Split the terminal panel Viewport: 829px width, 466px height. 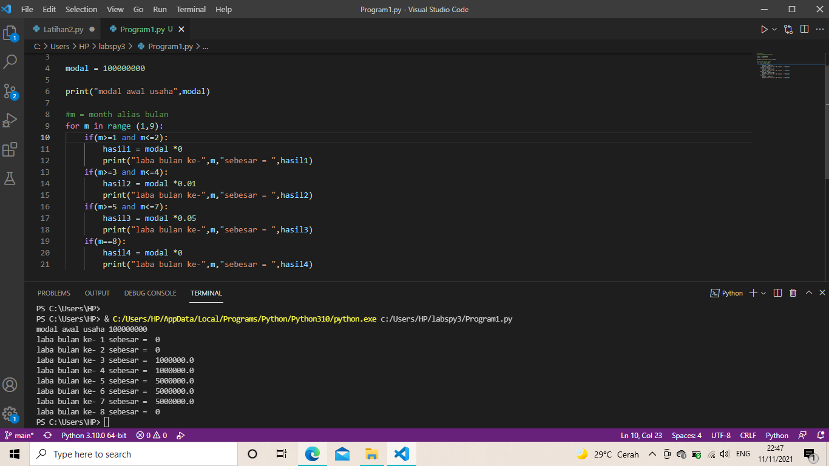coord(778,293)
